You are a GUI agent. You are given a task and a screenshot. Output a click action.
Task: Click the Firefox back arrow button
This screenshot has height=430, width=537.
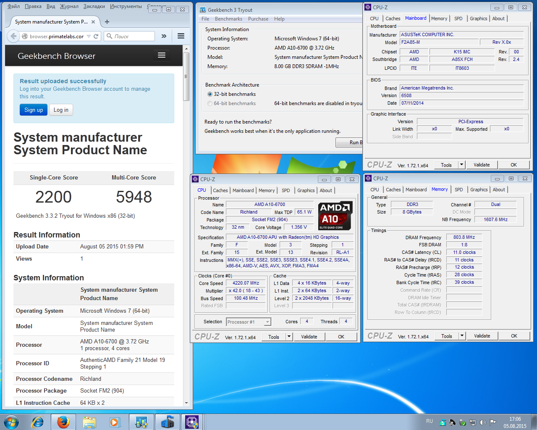(x=13, y=36)
